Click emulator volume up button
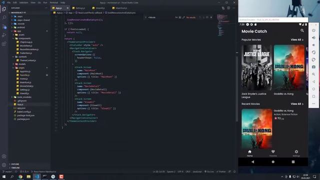Viewport: 320px width, 180px height. click(x=313, y=38)
